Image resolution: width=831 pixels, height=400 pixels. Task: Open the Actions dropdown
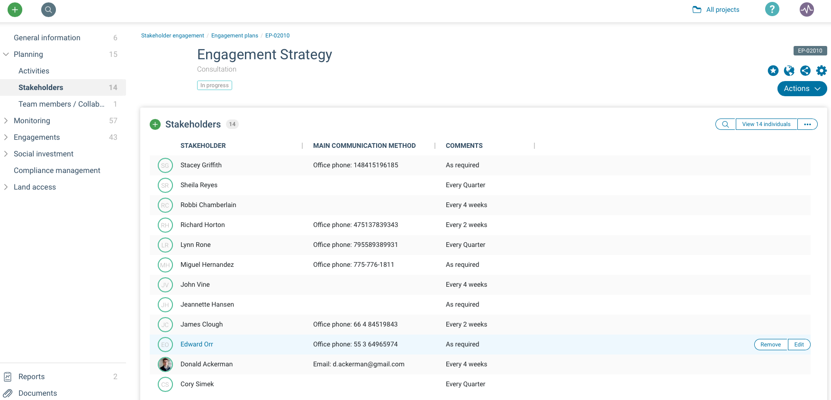pos(802,89)
